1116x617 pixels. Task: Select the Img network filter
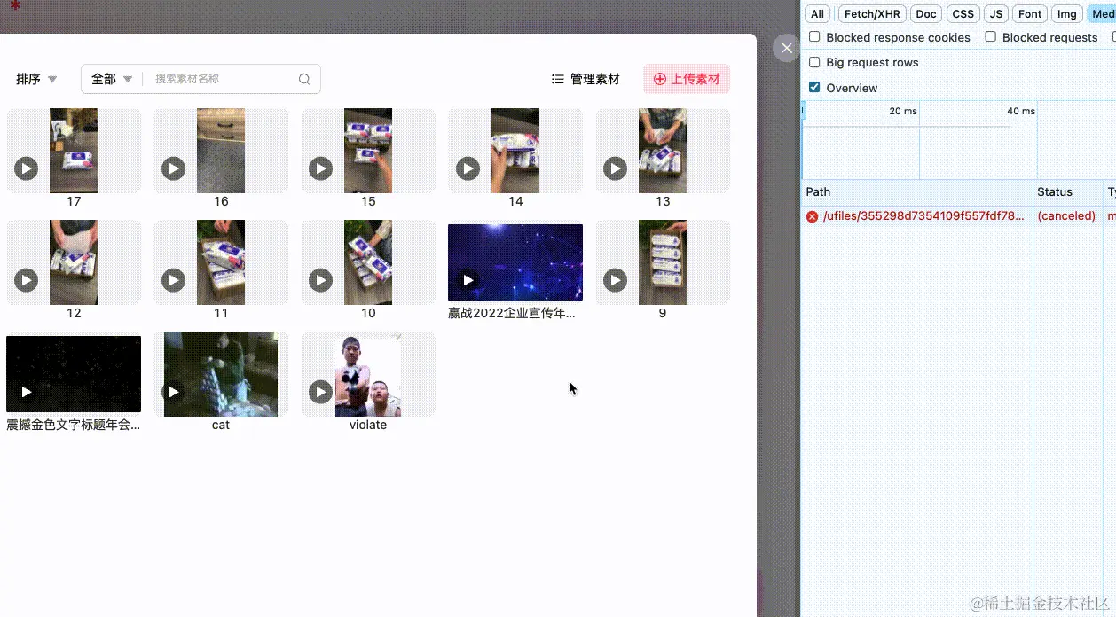pyautogui.click(x=1067, y=13)
